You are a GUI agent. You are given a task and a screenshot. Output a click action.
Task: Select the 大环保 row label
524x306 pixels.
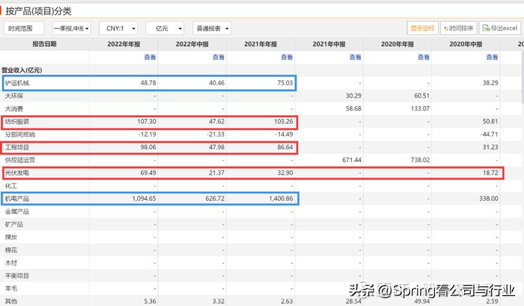click(14, 96)
